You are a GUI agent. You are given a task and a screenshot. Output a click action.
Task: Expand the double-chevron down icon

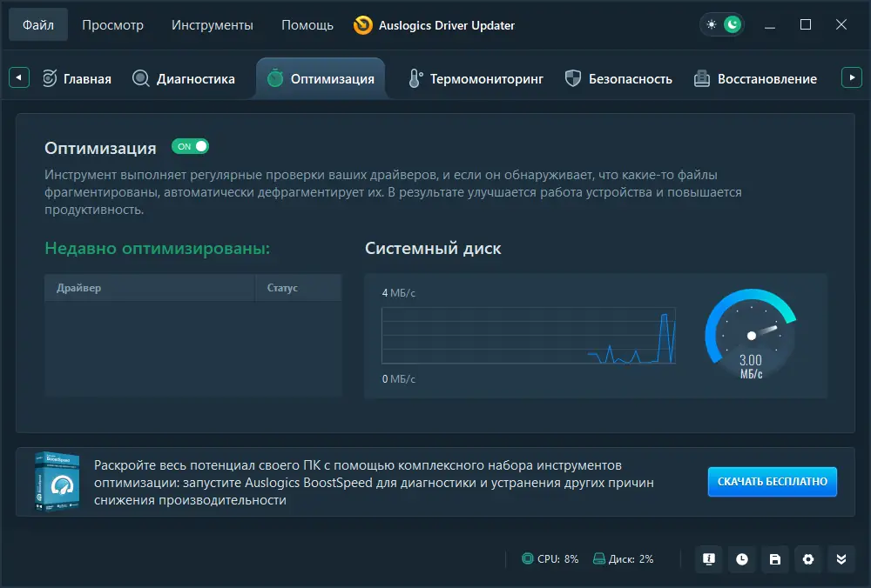coord(841,559)
